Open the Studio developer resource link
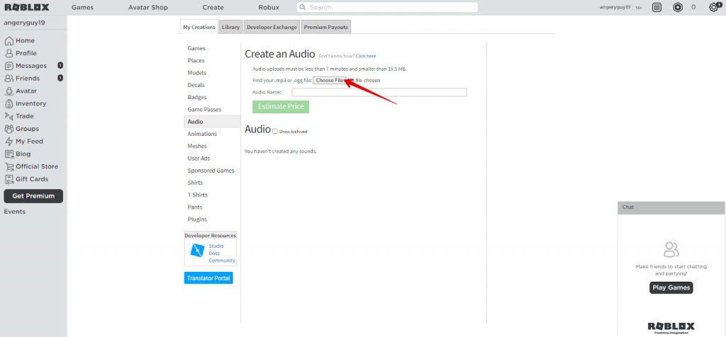Viewport: 726px width, 337px height. pyautogui.click(x=216, y=246)
